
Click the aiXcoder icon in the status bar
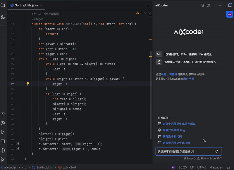[173, 167]
